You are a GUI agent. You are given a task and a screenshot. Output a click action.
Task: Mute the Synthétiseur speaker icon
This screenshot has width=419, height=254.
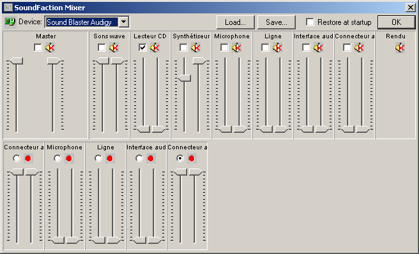(x=195, y=48)
